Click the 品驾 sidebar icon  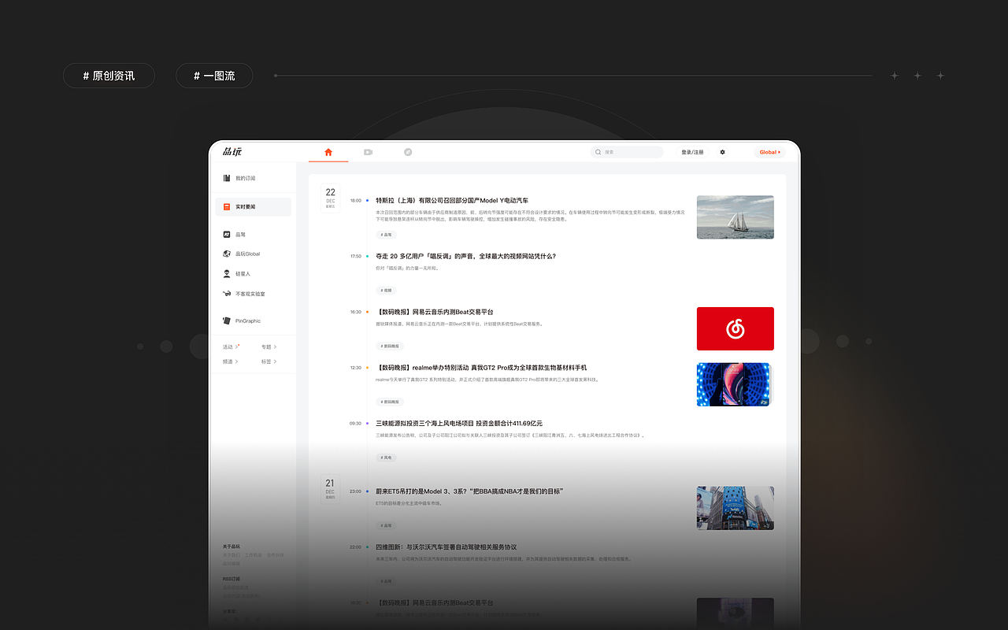point(227,235)
